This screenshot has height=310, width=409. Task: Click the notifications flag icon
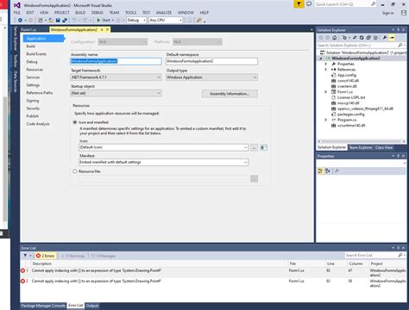click(x=299, y=4)
